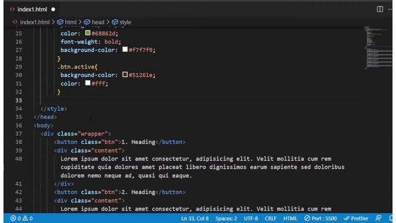Select encoding via UTF-8 status item

251,219
